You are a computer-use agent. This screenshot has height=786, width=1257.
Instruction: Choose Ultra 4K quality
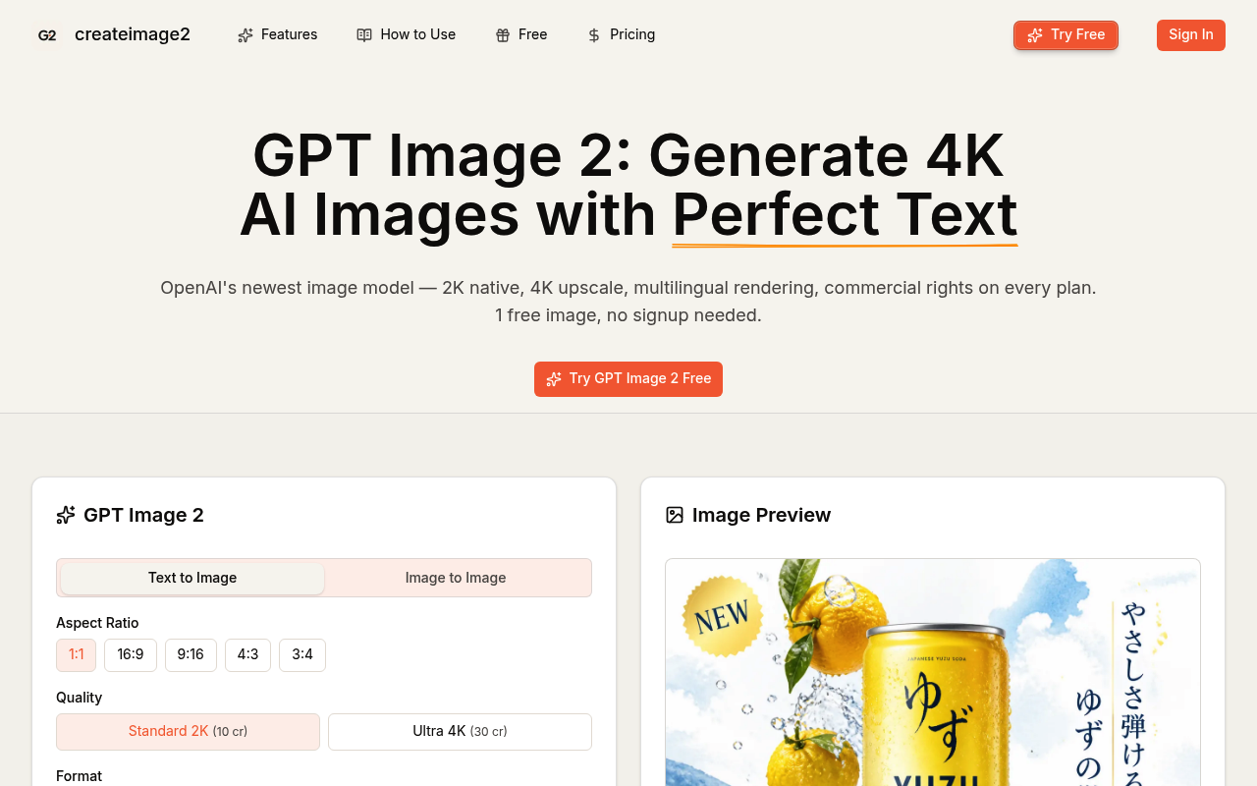[460, 732]
